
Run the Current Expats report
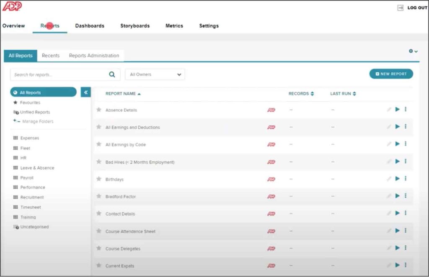click(x=397, y=265)
